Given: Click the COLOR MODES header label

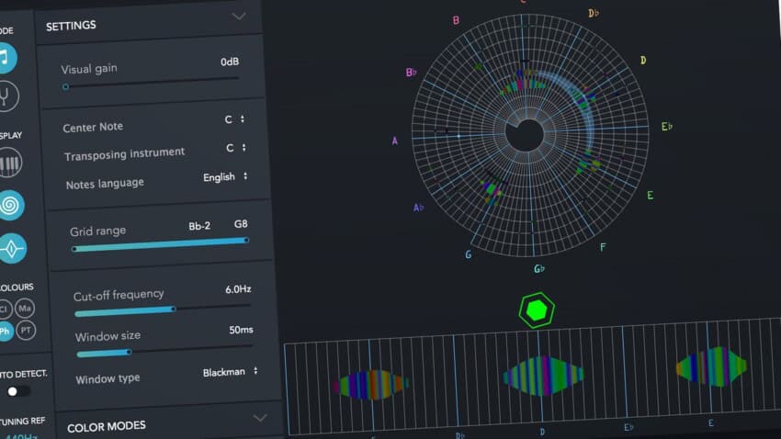Looking at the screenshot, I should (x=107, y=427).
